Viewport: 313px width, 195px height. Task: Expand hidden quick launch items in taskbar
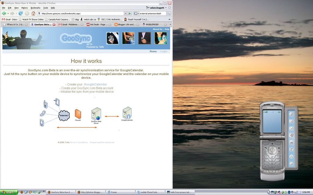tap(44, 191)
